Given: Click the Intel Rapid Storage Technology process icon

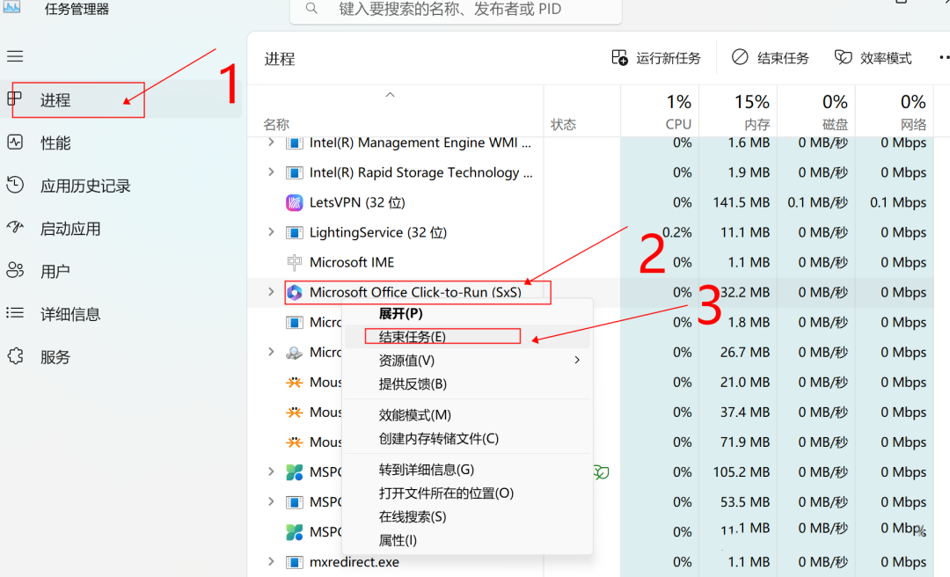Looking at the screenshot, I should click(x=295, y=172).
